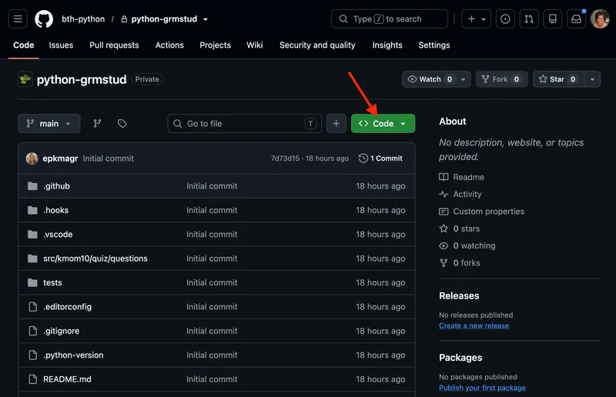616x397 pixels.
Task: Click the folder icon of .github row
Action: [x=32, y=186]
